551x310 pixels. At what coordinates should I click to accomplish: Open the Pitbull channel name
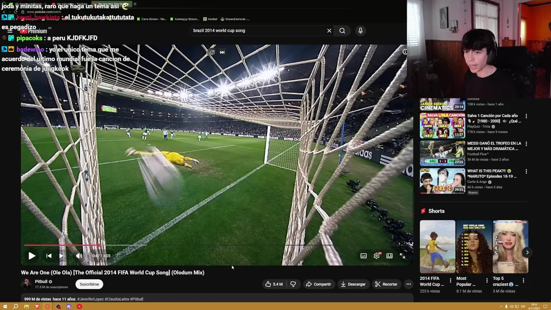coord(41,282)
